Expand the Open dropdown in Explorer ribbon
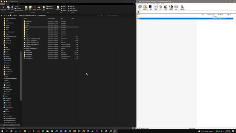236x133 pixels. [63, 7]
